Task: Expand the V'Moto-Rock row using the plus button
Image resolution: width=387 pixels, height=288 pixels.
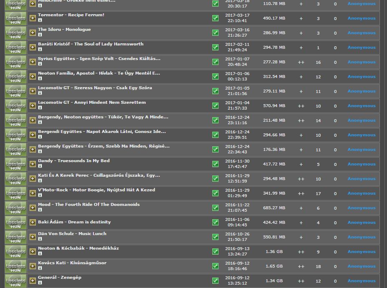Action: pos(33,193)
